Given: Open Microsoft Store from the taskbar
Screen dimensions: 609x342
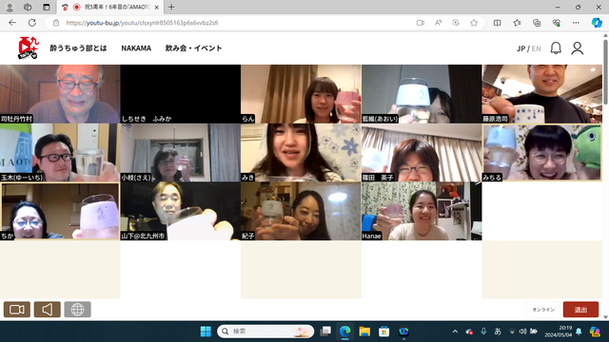Looking at the screenshot, I should [383, 332].
